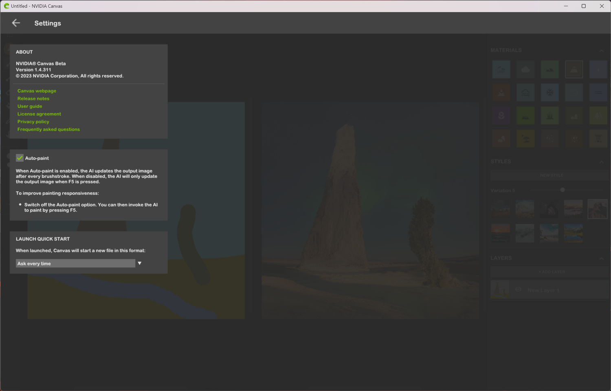Image resolution: width=611 pixels, height=391 pixels.
Task: Click the 'NVIDIA® Canvas Beta' text
Action: (41, 63)
